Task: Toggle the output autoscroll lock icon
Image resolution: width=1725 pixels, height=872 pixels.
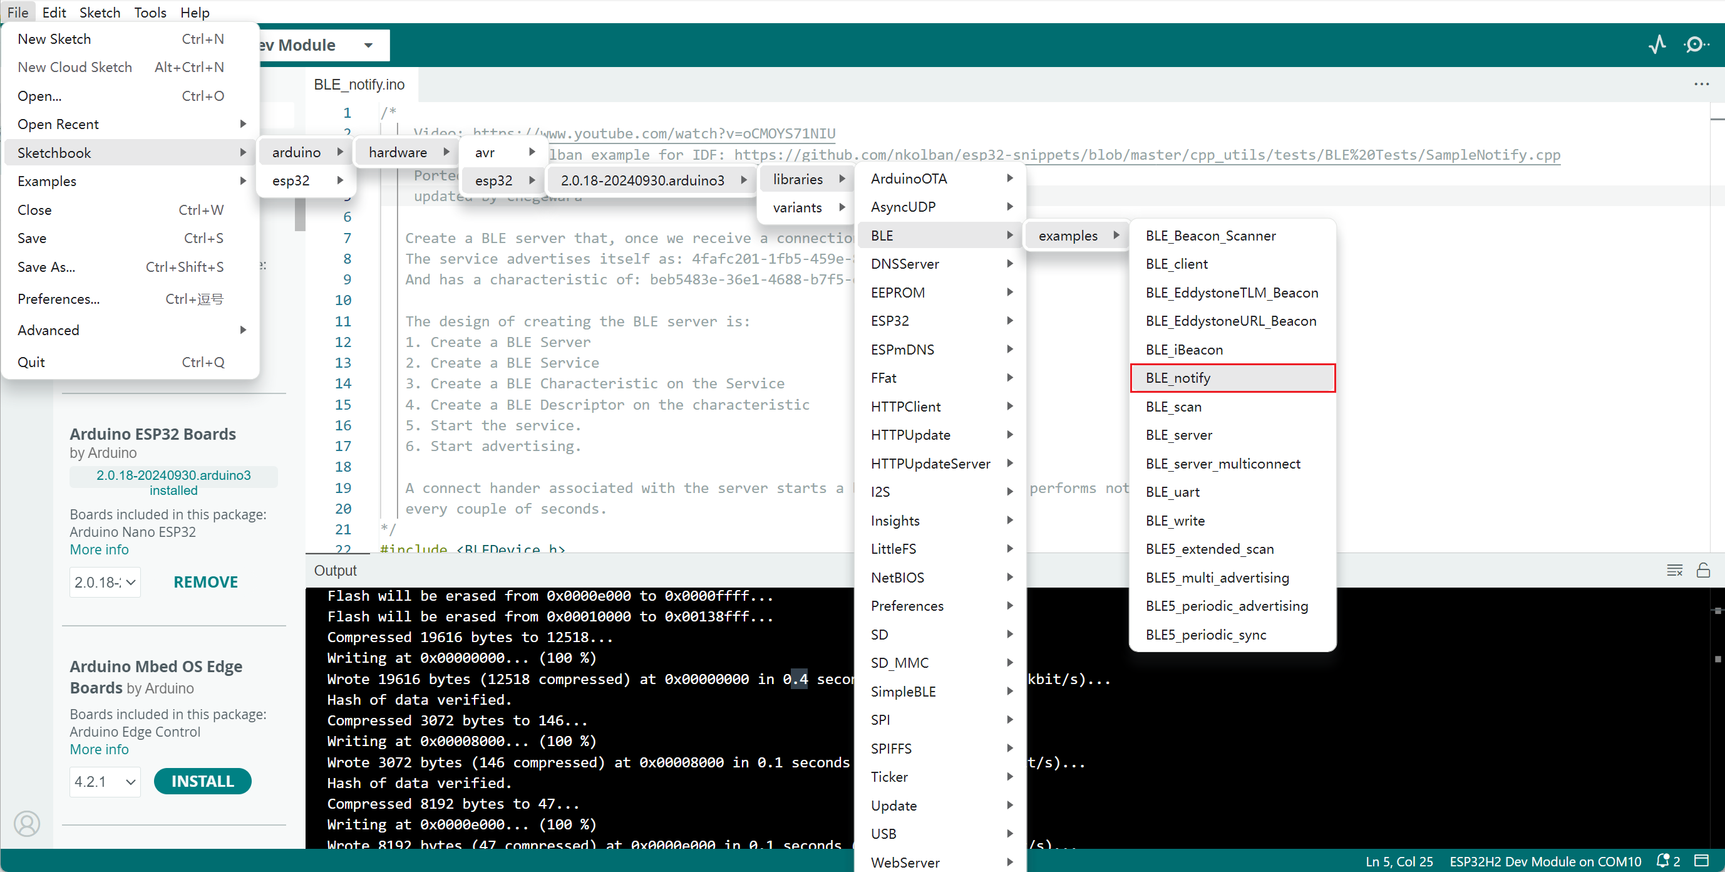Action: pyautogui.click(x=1703, y=571)
